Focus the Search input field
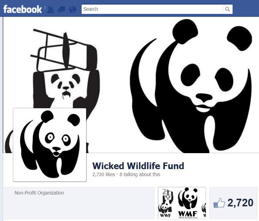This screenshot has width=259, height=221. (x=152, y=9)
